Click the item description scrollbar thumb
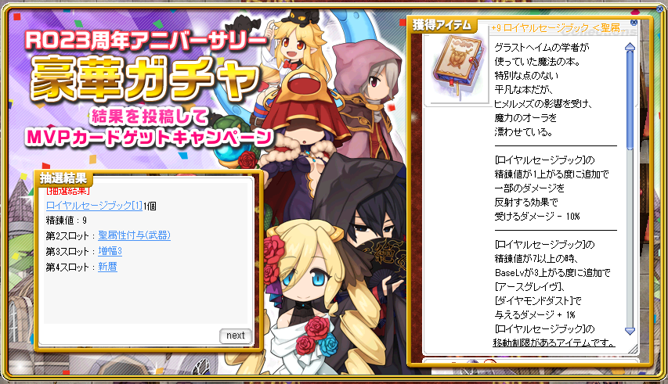This screenshot has height=384, width=668. pos(630,100)
